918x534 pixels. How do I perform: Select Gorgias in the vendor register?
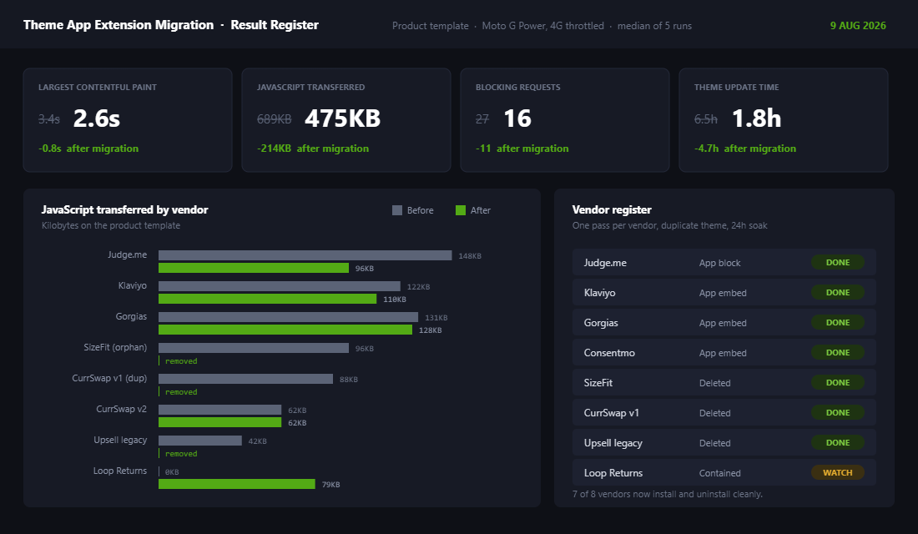[x=724, y=323]
